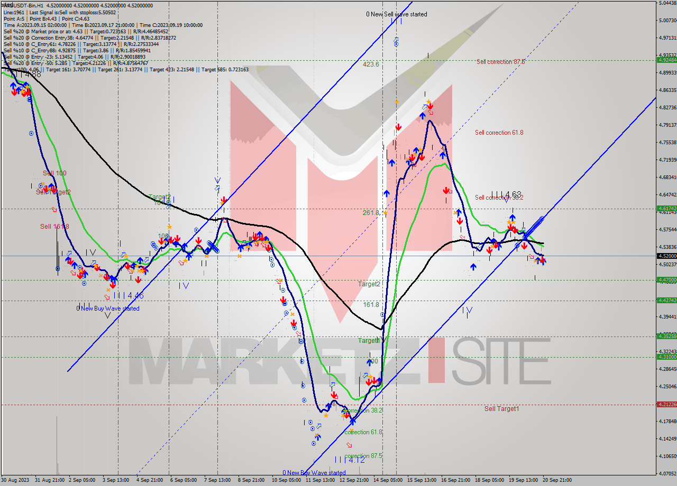The height and width of the screenshot is (486, 677).
Task: Click the 'Sell correction 61.8' label
Action: point(499,133)
